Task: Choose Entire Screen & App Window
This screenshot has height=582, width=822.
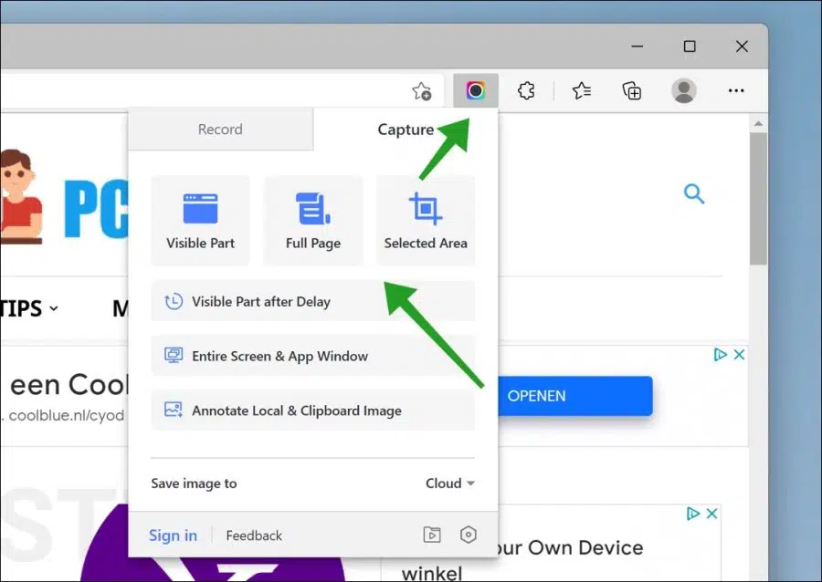Action: pyautogui.click(x=313, y=356)
